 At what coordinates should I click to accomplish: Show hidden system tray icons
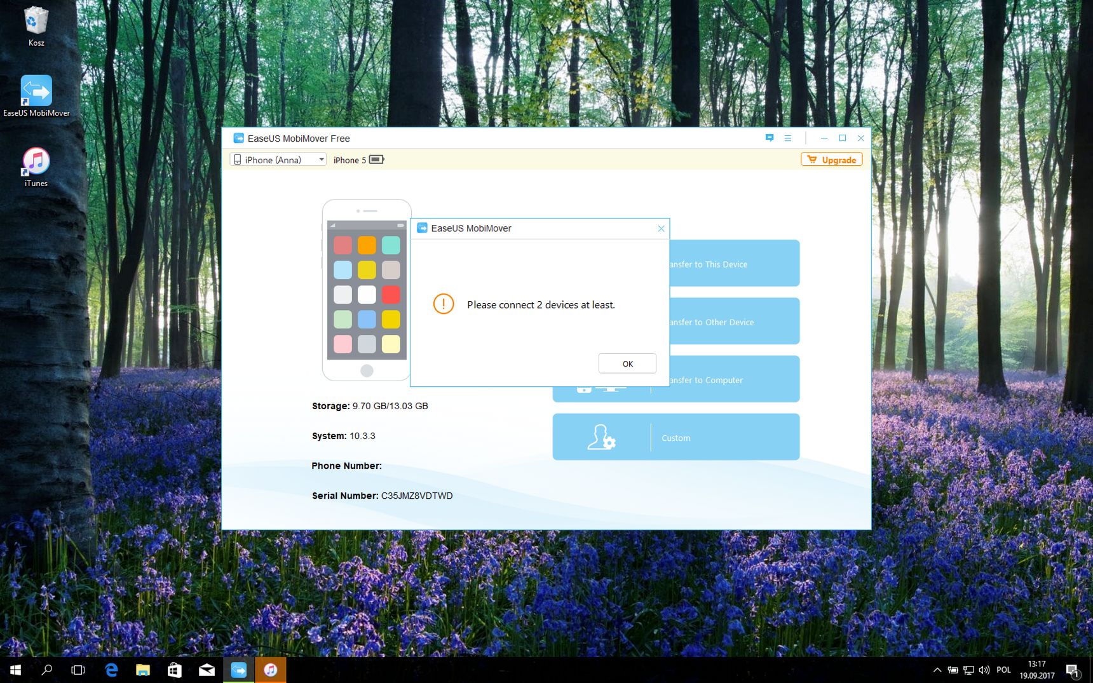tap(937, 670)
